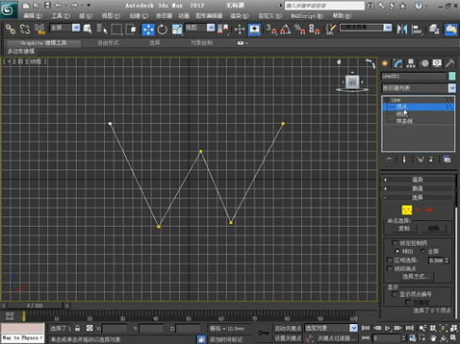Select the yellow Vertex sub-object icon

click(407, 210)
